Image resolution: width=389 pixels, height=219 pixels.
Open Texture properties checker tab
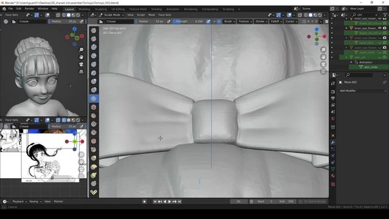click(333, 184)
